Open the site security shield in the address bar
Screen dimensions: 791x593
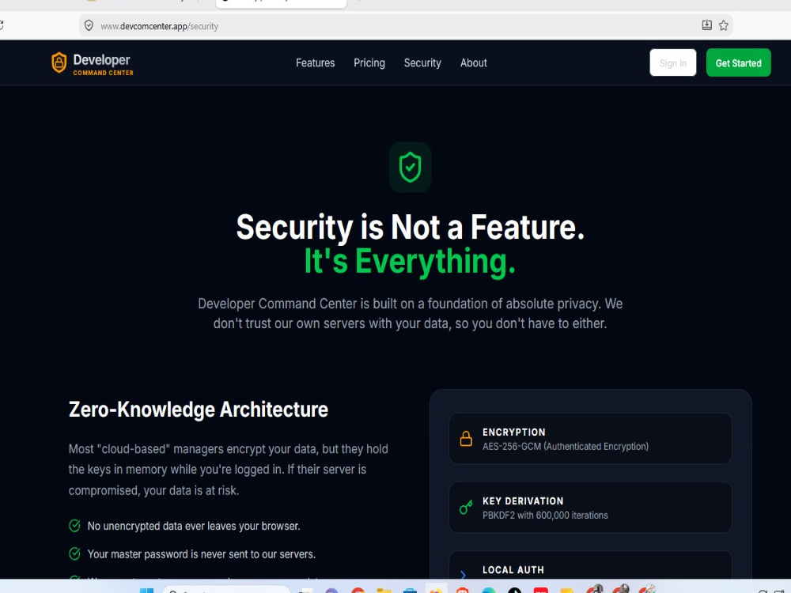89,26
